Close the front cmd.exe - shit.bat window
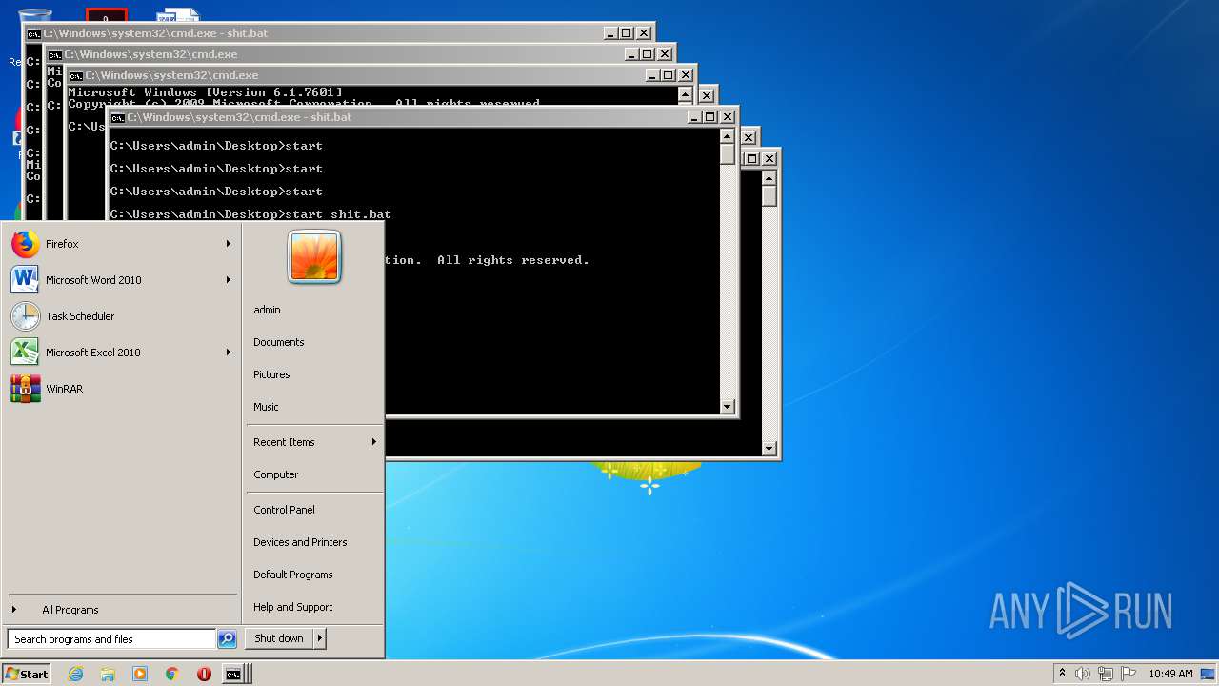Viewport: 1219px width, 686px height. 728,117
